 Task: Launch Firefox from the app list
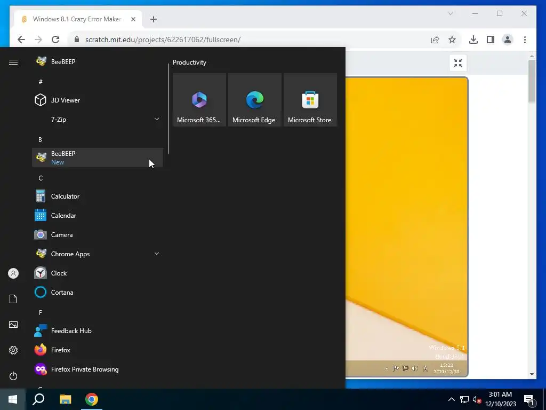(x=98, y=350)
